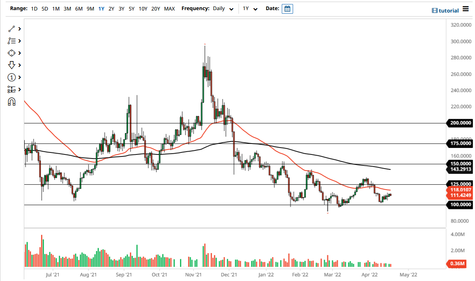This screenshot has height=281, width=475.
Task: Toggle the magnet snap mode
Action: pos(11,101)
